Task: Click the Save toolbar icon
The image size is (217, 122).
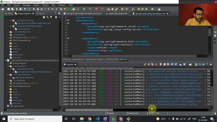Action: [x=8, y=9]
